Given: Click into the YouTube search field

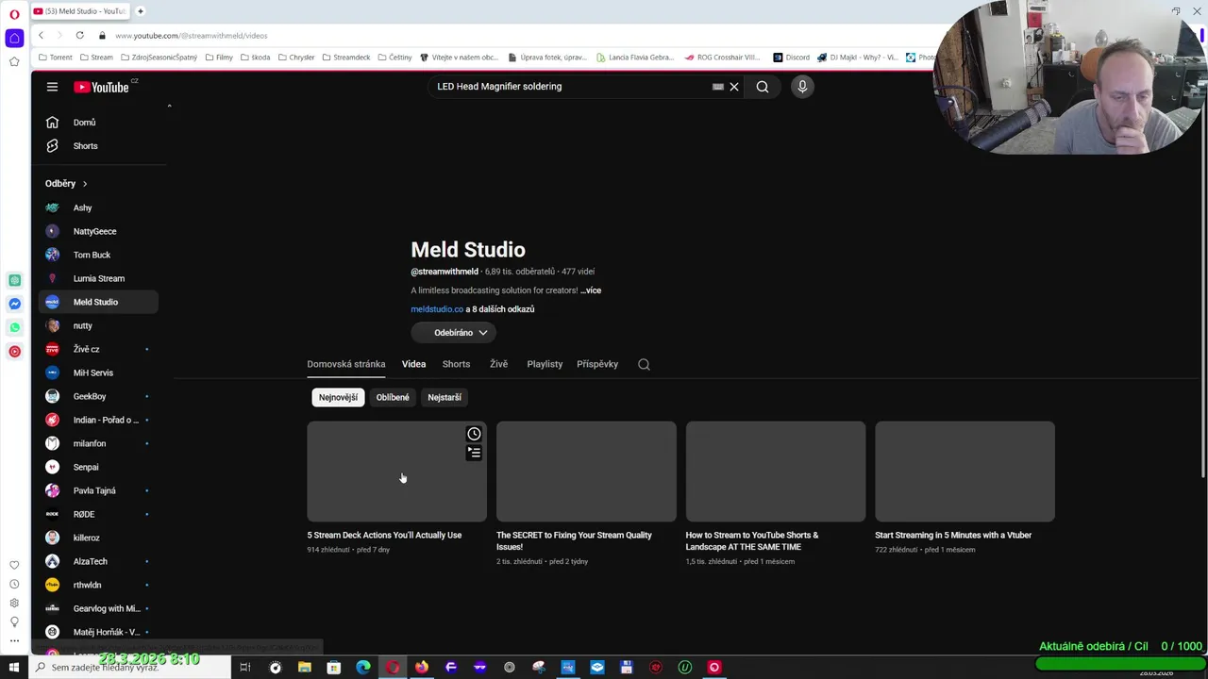Looking at the screenshot, I should tap(571, 87).
